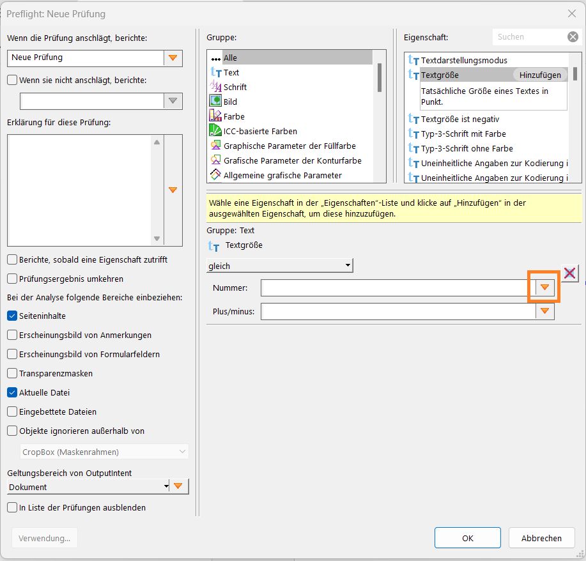Check the Eingebettete Dateien option
This screenshot has width=586, height=561.
pyautogui.click(x=12, y=411)
